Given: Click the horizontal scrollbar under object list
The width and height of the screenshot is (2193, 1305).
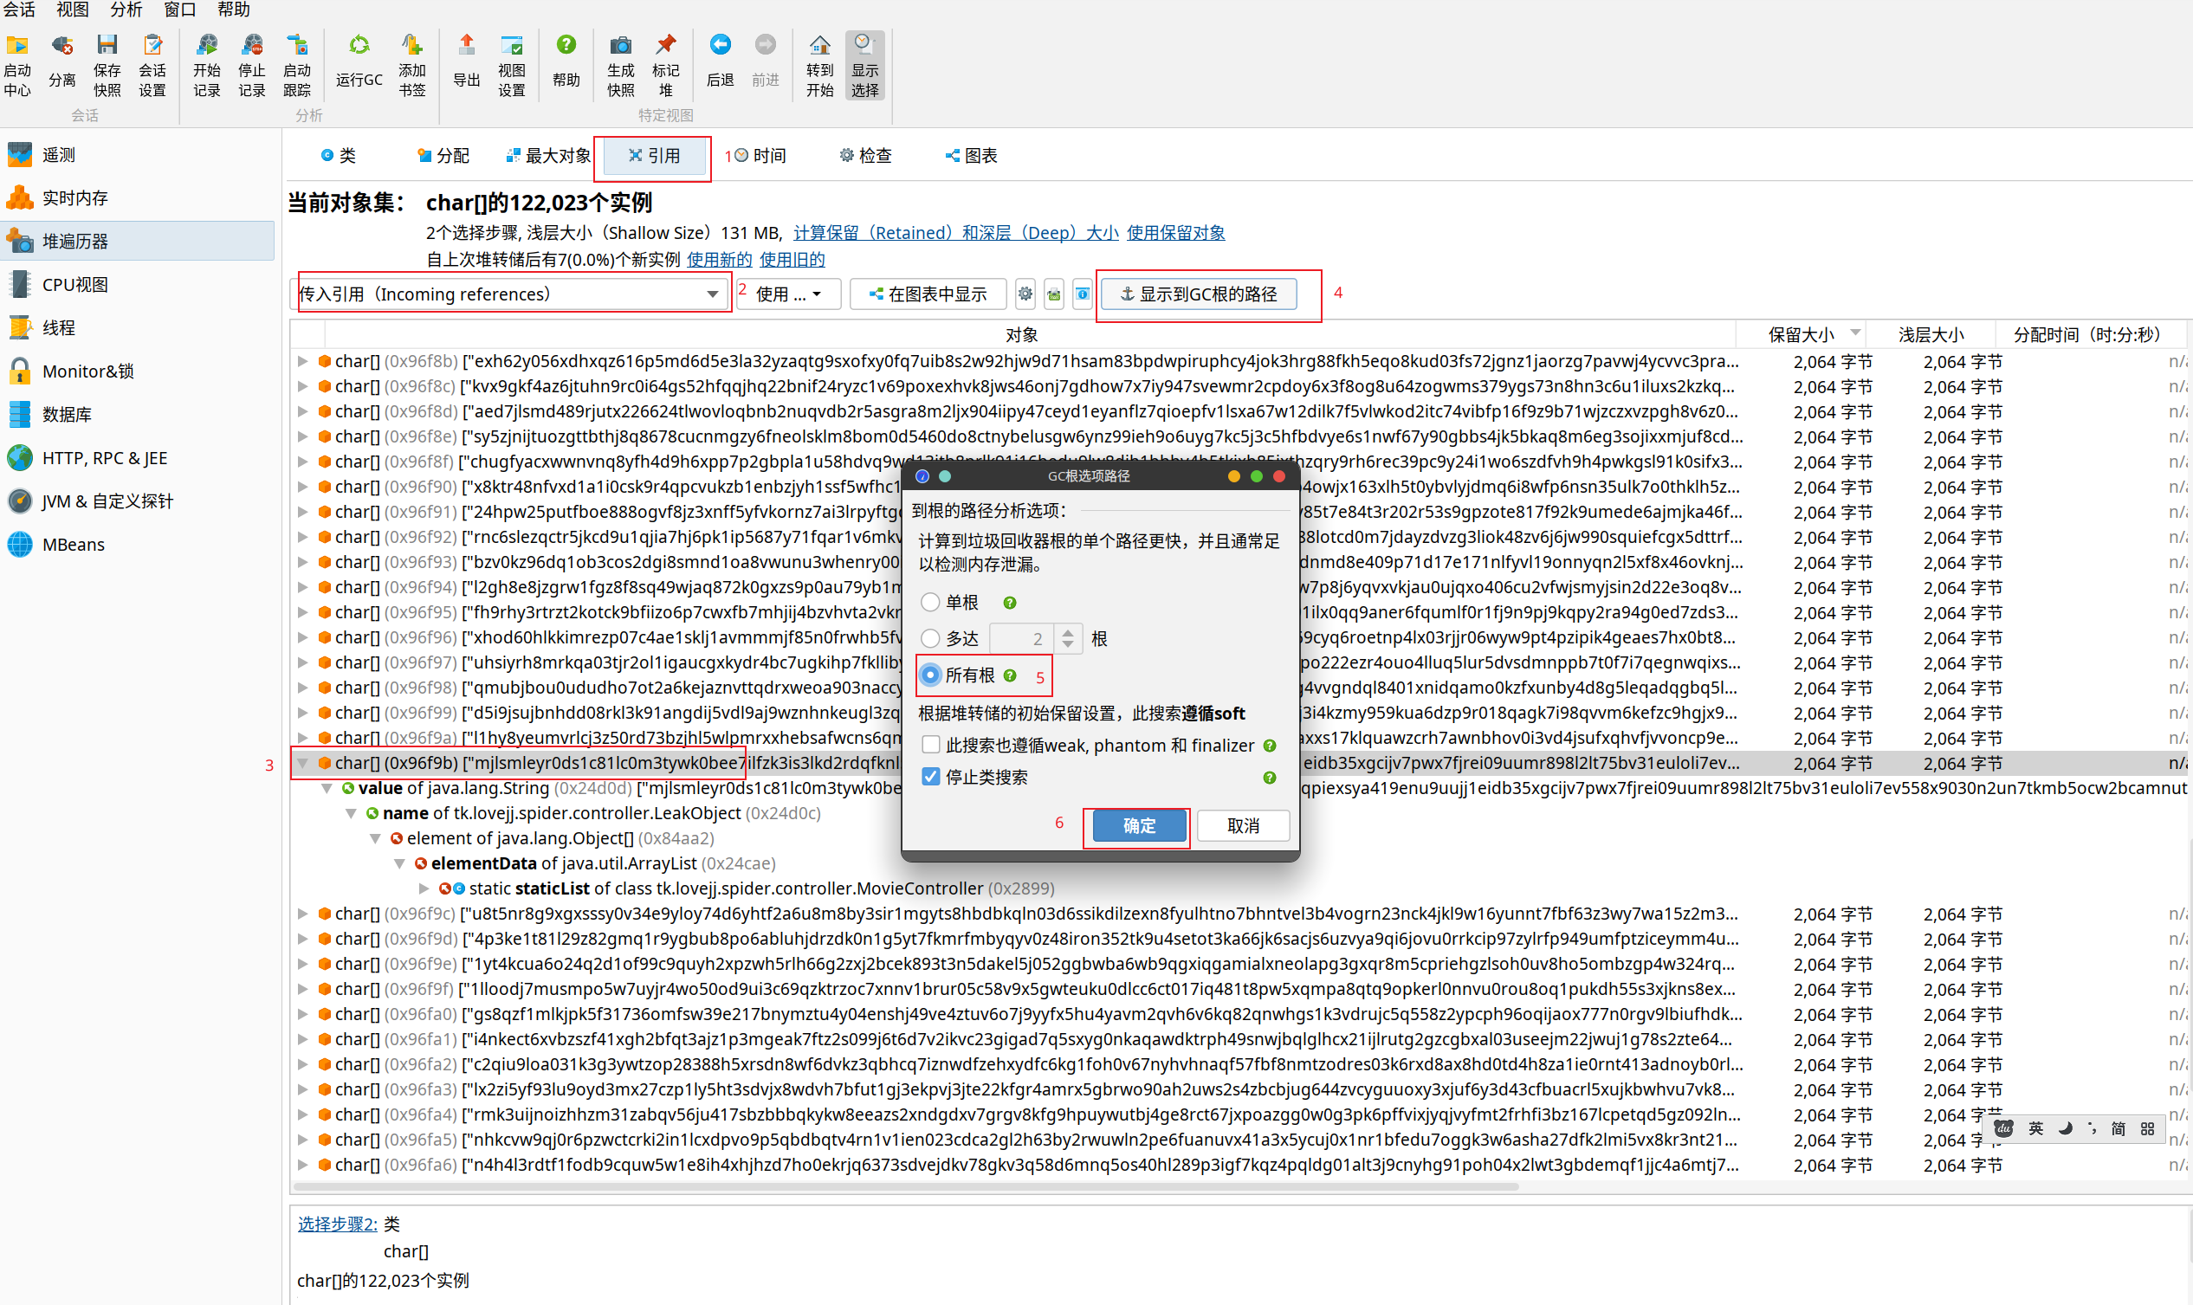Looking at the screenshot, I should pos(906,1187).
